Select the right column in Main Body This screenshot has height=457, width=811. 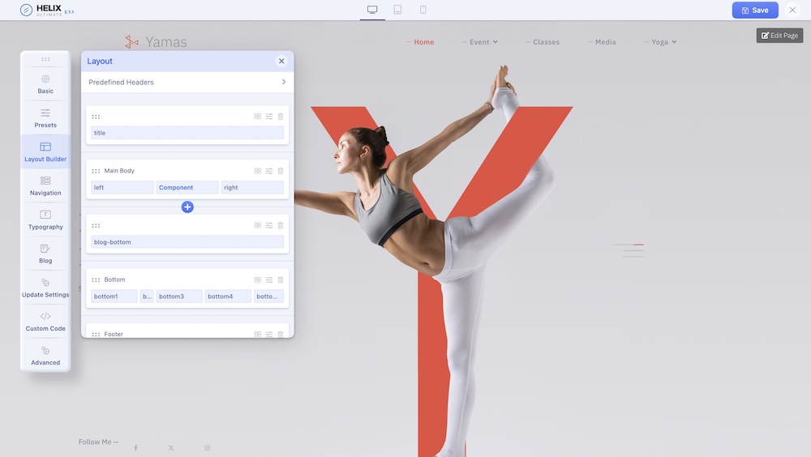(x=252, y=187)
